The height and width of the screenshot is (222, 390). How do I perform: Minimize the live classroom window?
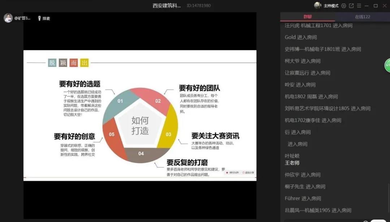tap(367, 6)
